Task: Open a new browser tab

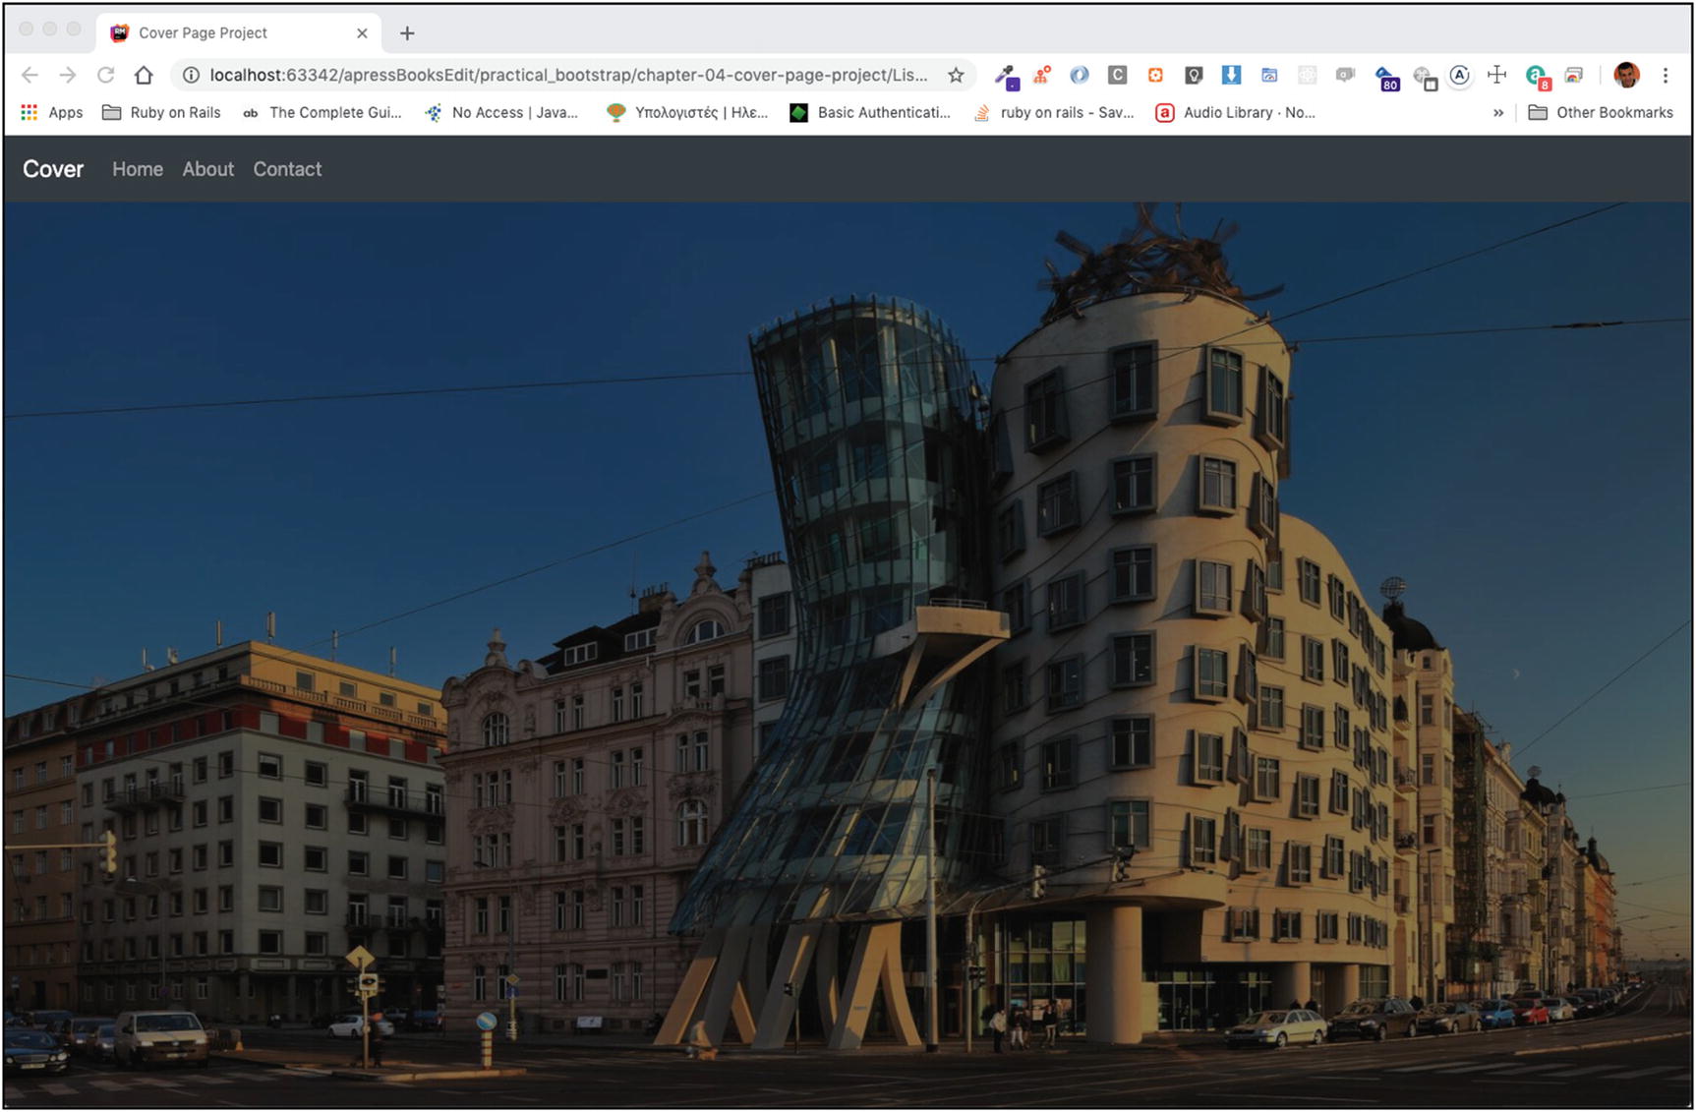Action: click(407, 33)
